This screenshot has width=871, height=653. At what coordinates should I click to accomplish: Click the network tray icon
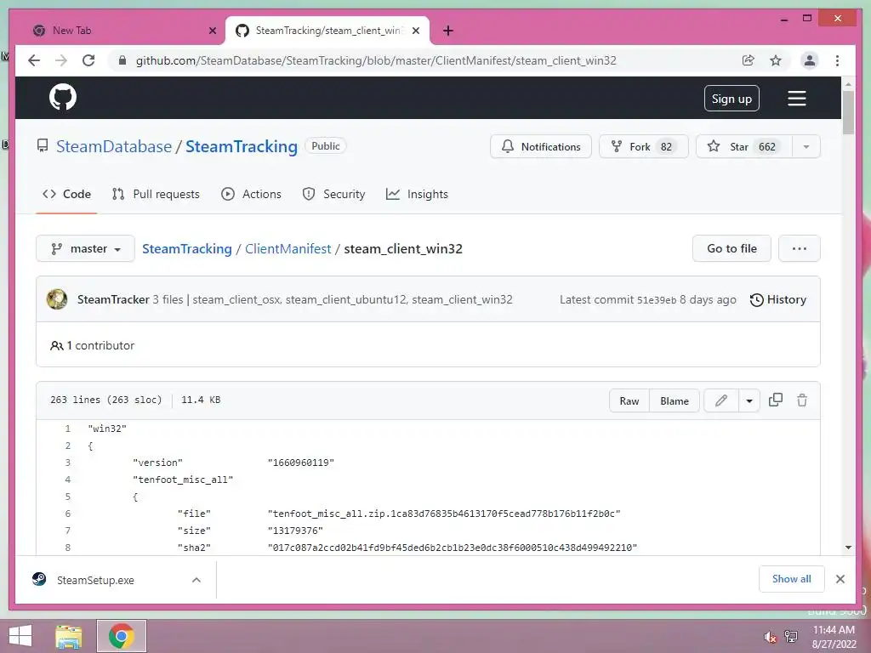click(790, 637)
